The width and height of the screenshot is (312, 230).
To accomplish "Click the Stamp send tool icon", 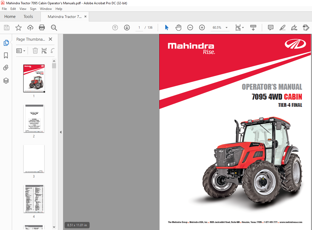I will pos(306,27).
